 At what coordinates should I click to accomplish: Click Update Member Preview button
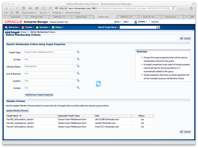[x=17, y=110]
